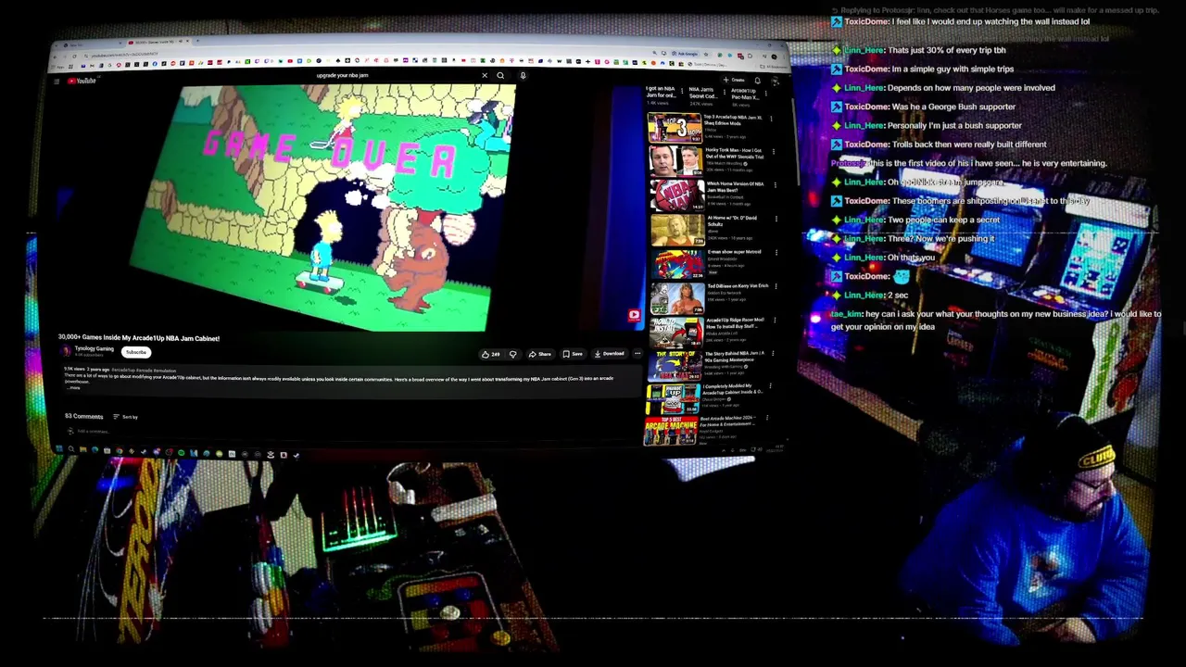Image resolution: width=1186 pixels, height=667 pixels.
Task: Open the YouTube account avatar menu
Action: (x=776, y=82)
